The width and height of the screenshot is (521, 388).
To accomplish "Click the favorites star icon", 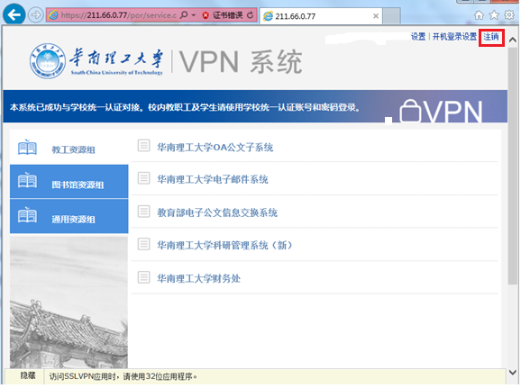I will coord(494,15).
